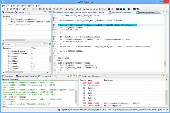Image resolution: width=170 pixels, height=113 pixels.
Task: Click the first dark blue memory window icon
Action: [x=118, y=9]
